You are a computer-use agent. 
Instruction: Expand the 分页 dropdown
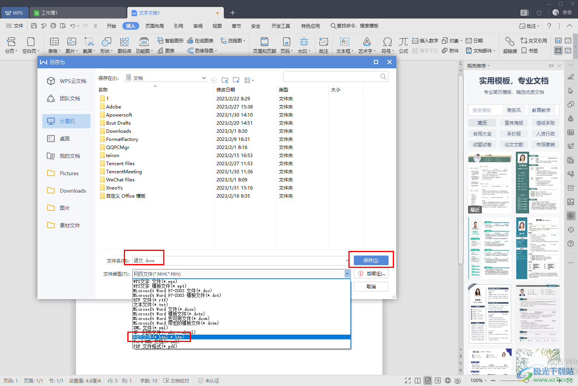(x=16, y=51)
